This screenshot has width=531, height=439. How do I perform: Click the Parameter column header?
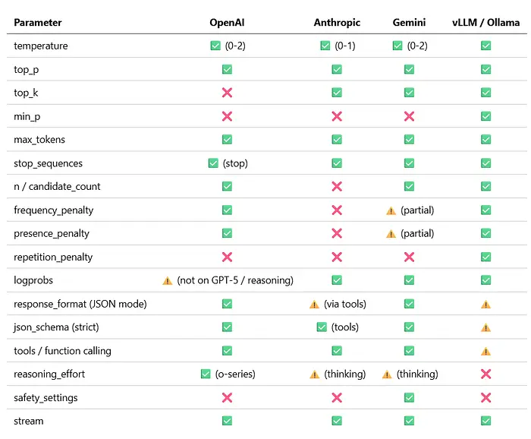(38, 22)
